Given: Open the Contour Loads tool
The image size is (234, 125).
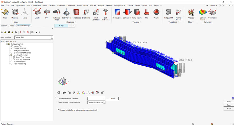Looking at the screenshot, I should [203, 13].
